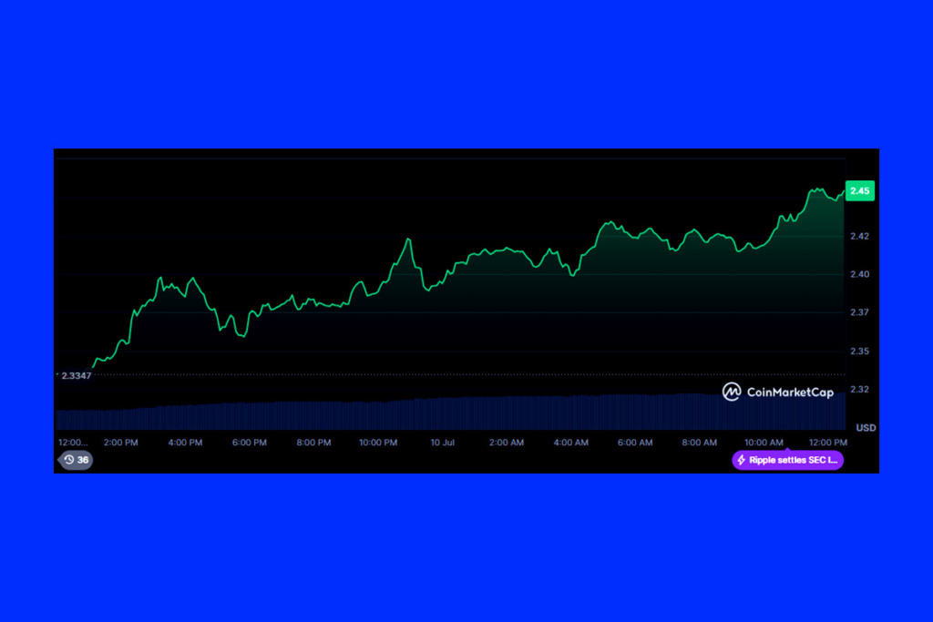Click the 2.3347 opening price label
This screenshot has width=933, height=622.
74,374
